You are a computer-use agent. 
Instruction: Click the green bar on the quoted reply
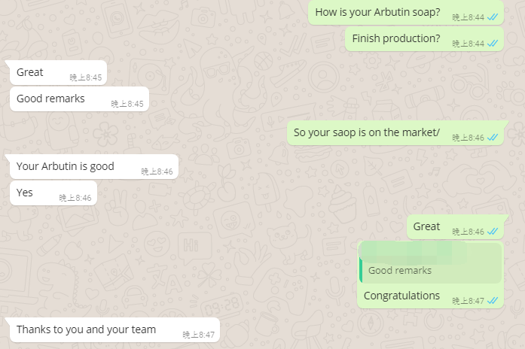coord(361,269)
